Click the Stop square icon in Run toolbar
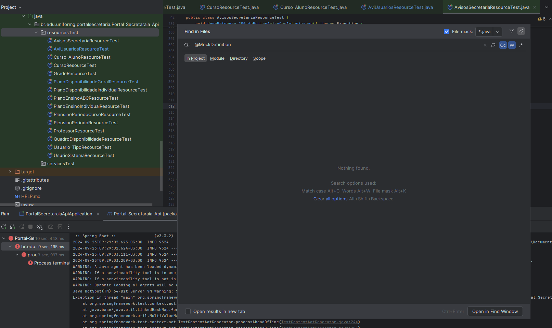Viewport: 552px width, 328px height. pyautogui.click(x=30, y=227)
